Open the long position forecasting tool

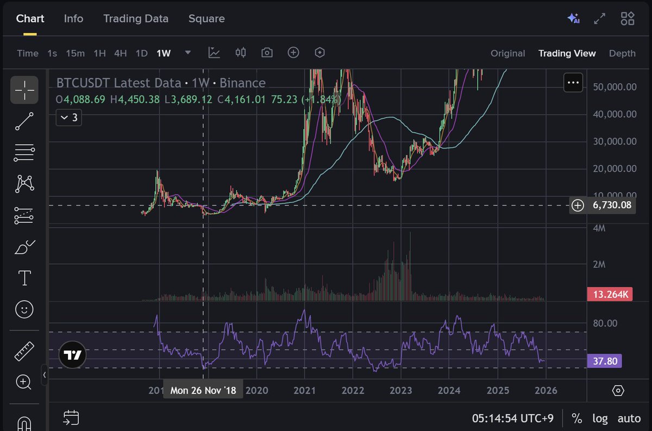point(24,216)
